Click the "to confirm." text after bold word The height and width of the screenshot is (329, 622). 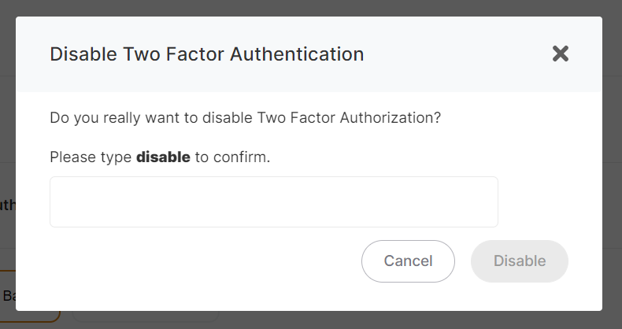point(232,157)
